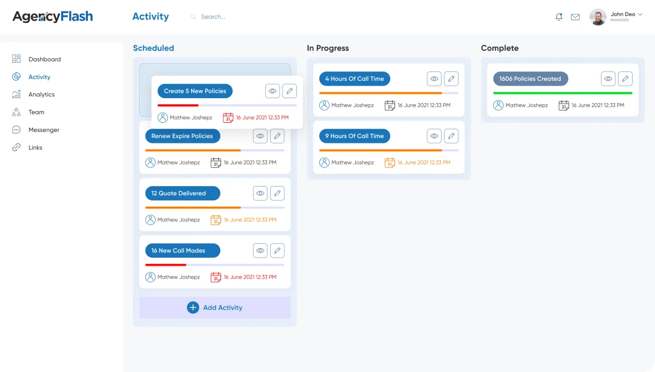This screenshot has height=372, width=655.
Task: Select the Activity icon in sidebar
Action: point(16,76)
